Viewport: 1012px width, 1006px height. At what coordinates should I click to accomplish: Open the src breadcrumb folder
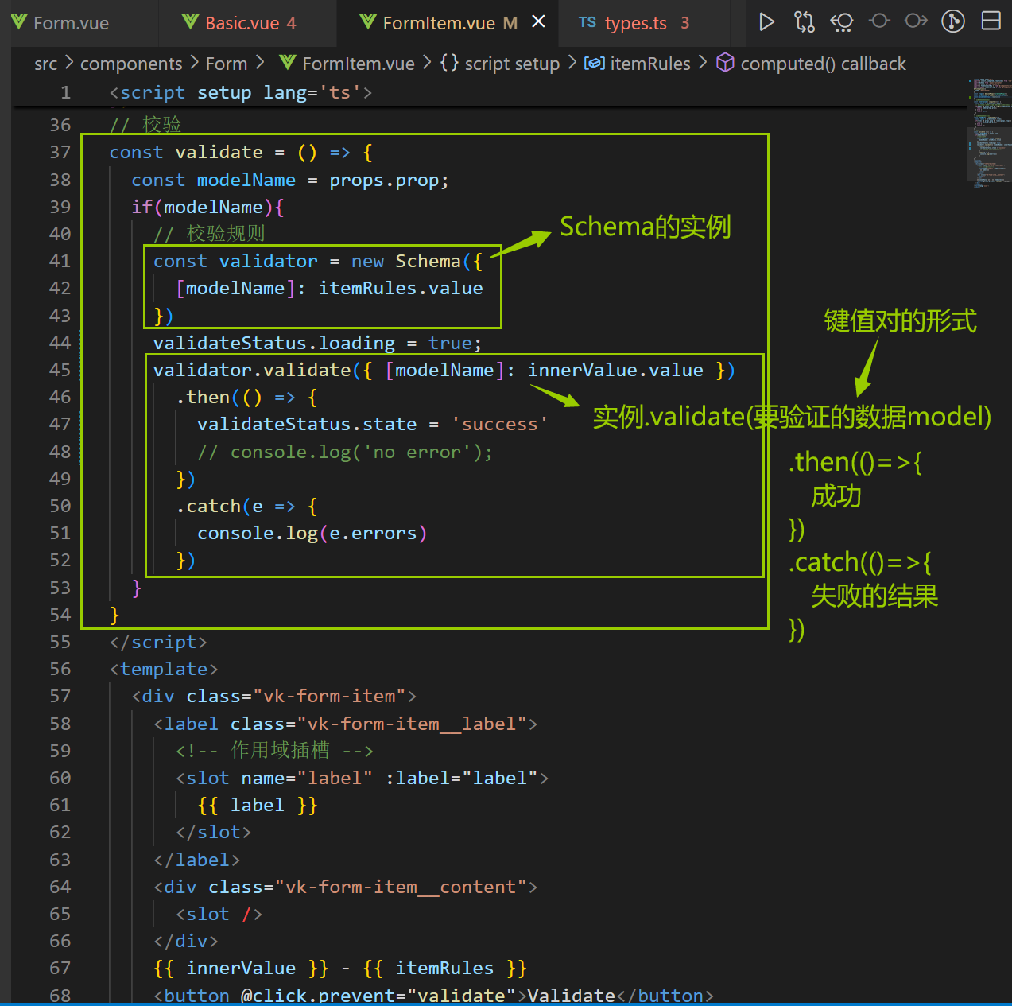pyautogui.click(x=46, y=64)
